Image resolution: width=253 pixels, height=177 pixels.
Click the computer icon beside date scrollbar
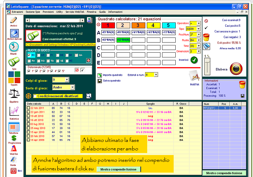pos(90,20)
